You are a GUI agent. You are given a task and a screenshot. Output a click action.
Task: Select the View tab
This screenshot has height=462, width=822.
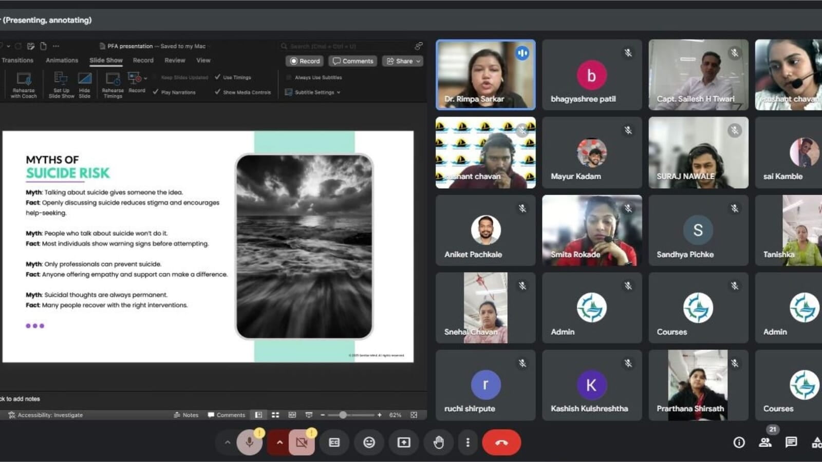point(203,60)
